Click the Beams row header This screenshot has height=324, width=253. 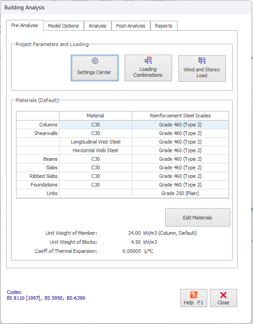(x=38, y=159)
